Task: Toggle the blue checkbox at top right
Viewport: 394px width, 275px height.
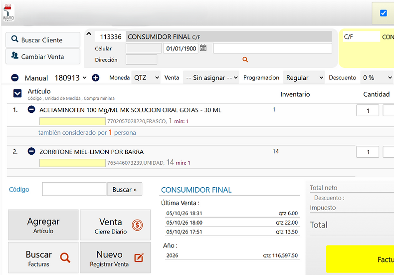Action: tap(383, 13)
